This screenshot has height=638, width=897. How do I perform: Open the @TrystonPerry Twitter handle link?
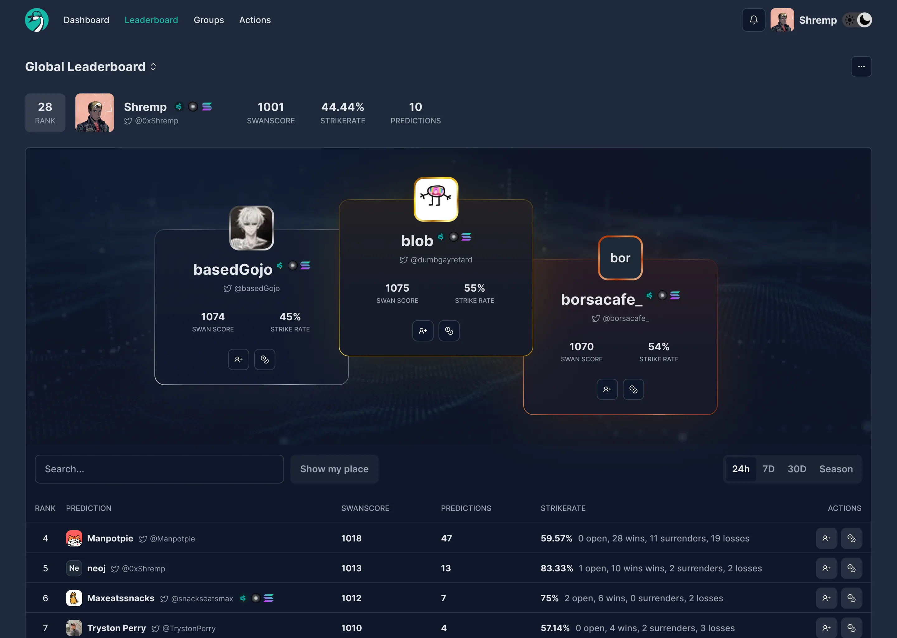click(188, 628)
